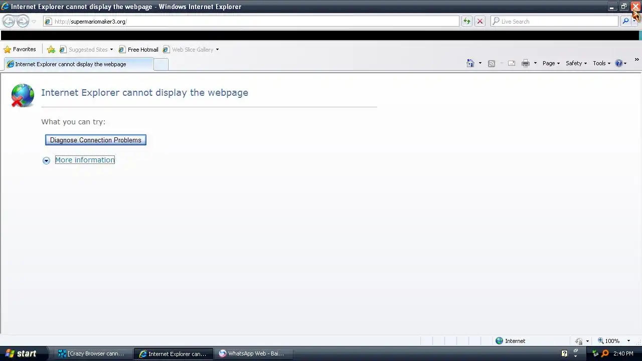This screenshot has height=361, width=642.
Task: Go forward using the Forward arrow button
Action: [x=23, y=21]
